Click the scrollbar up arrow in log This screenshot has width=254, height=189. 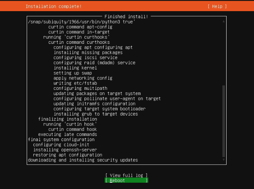click(224, 22)
